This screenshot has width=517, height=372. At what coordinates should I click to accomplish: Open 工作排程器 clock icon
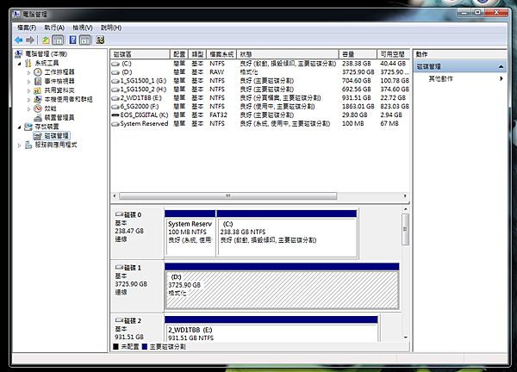point(38,71)
